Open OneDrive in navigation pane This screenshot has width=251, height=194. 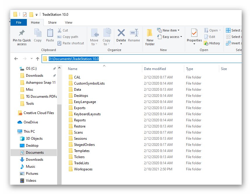[28, 122]
